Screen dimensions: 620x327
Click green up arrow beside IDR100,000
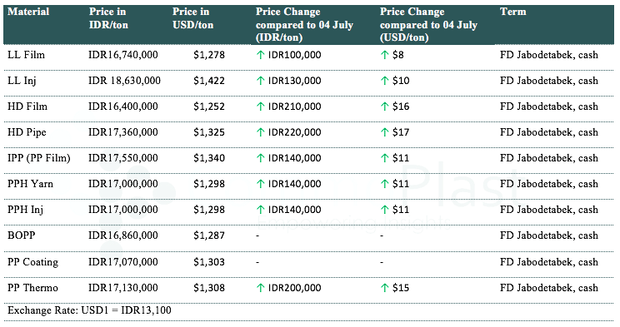click(260, 55)
